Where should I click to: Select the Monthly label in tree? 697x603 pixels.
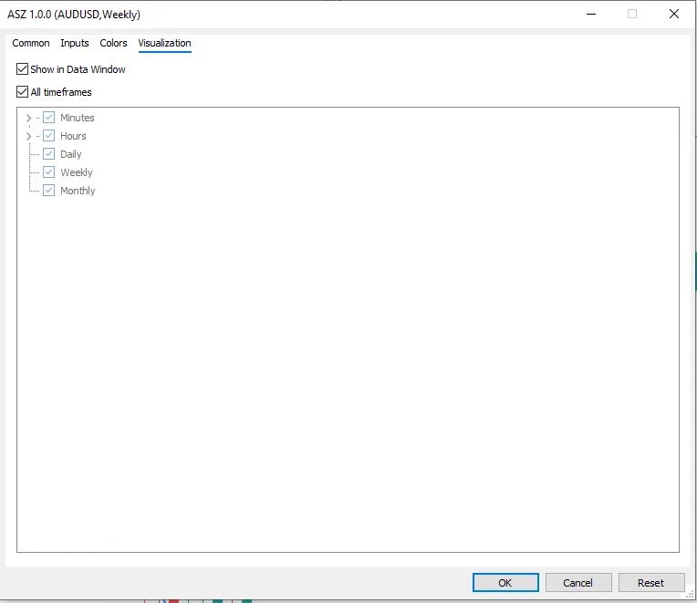pyautogui.click(x=78, y=191)
